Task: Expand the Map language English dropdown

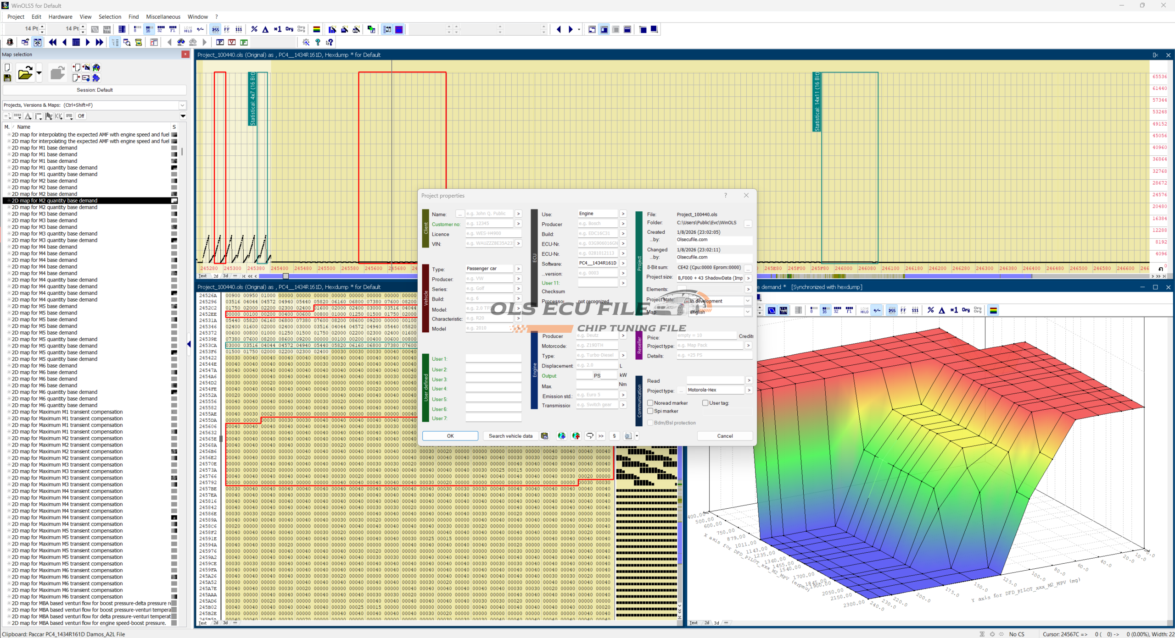Action: 747,312
